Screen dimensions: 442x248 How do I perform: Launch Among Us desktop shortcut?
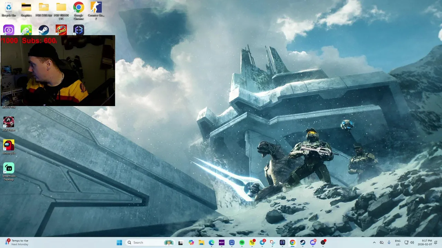click(9, 147)
